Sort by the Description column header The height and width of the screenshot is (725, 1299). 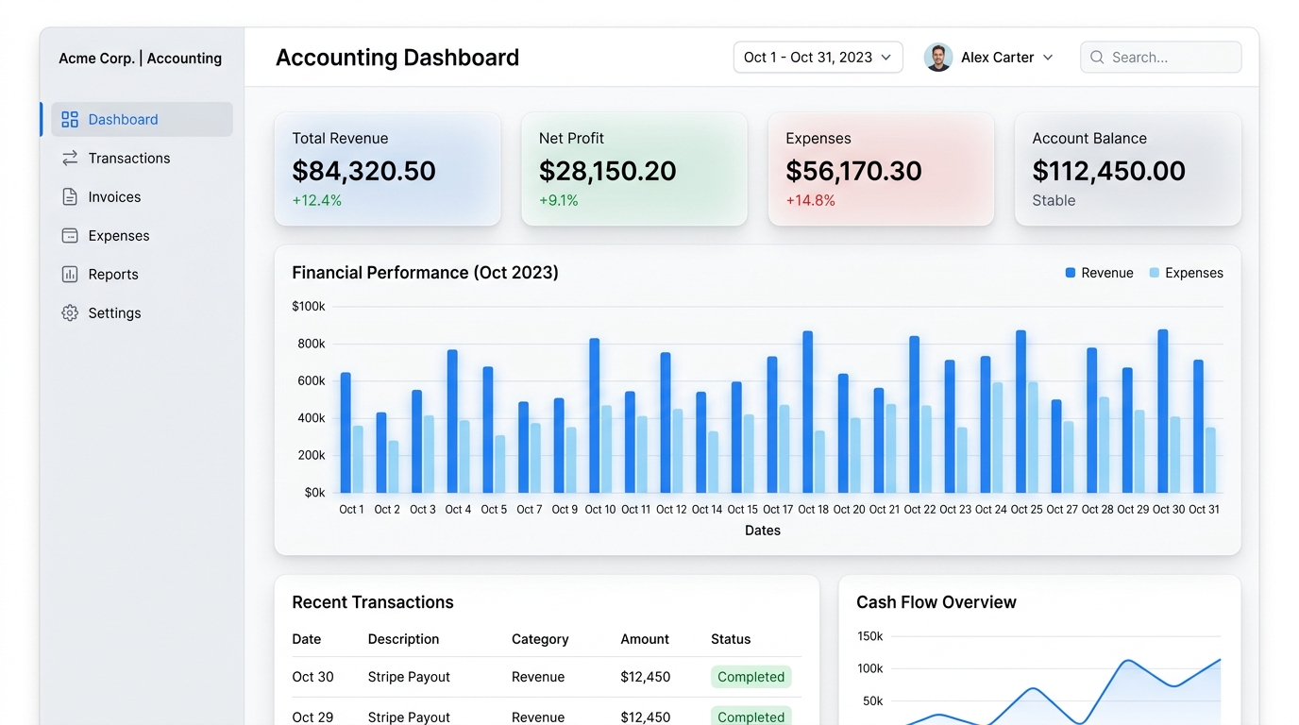[x=403, y=639]
